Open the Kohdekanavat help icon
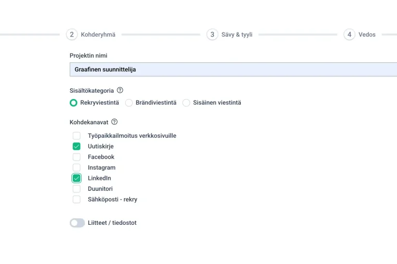 pos(114,122)
